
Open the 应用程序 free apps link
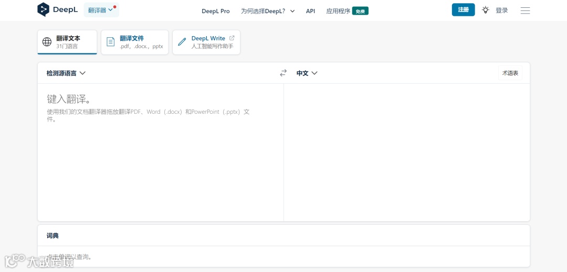click(x=347, y=11)
